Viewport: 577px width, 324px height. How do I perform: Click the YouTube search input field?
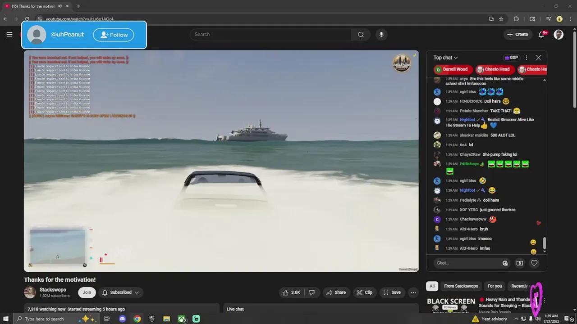point(270,35)
